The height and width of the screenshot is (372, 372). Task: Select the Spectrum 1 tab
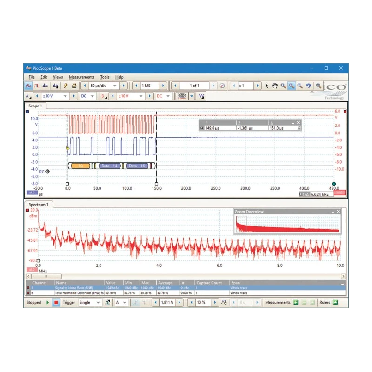click(39, 205)
